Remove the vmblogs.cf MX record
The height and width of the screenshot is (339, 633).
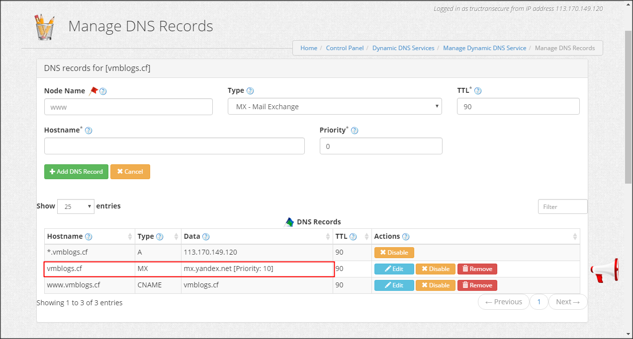[477, 269]
